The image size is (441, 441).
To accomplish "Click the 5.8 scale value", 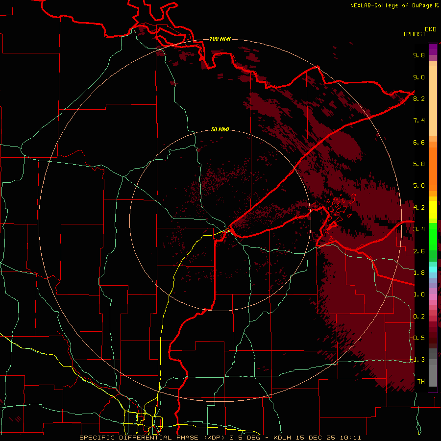I will coord(419,164).
